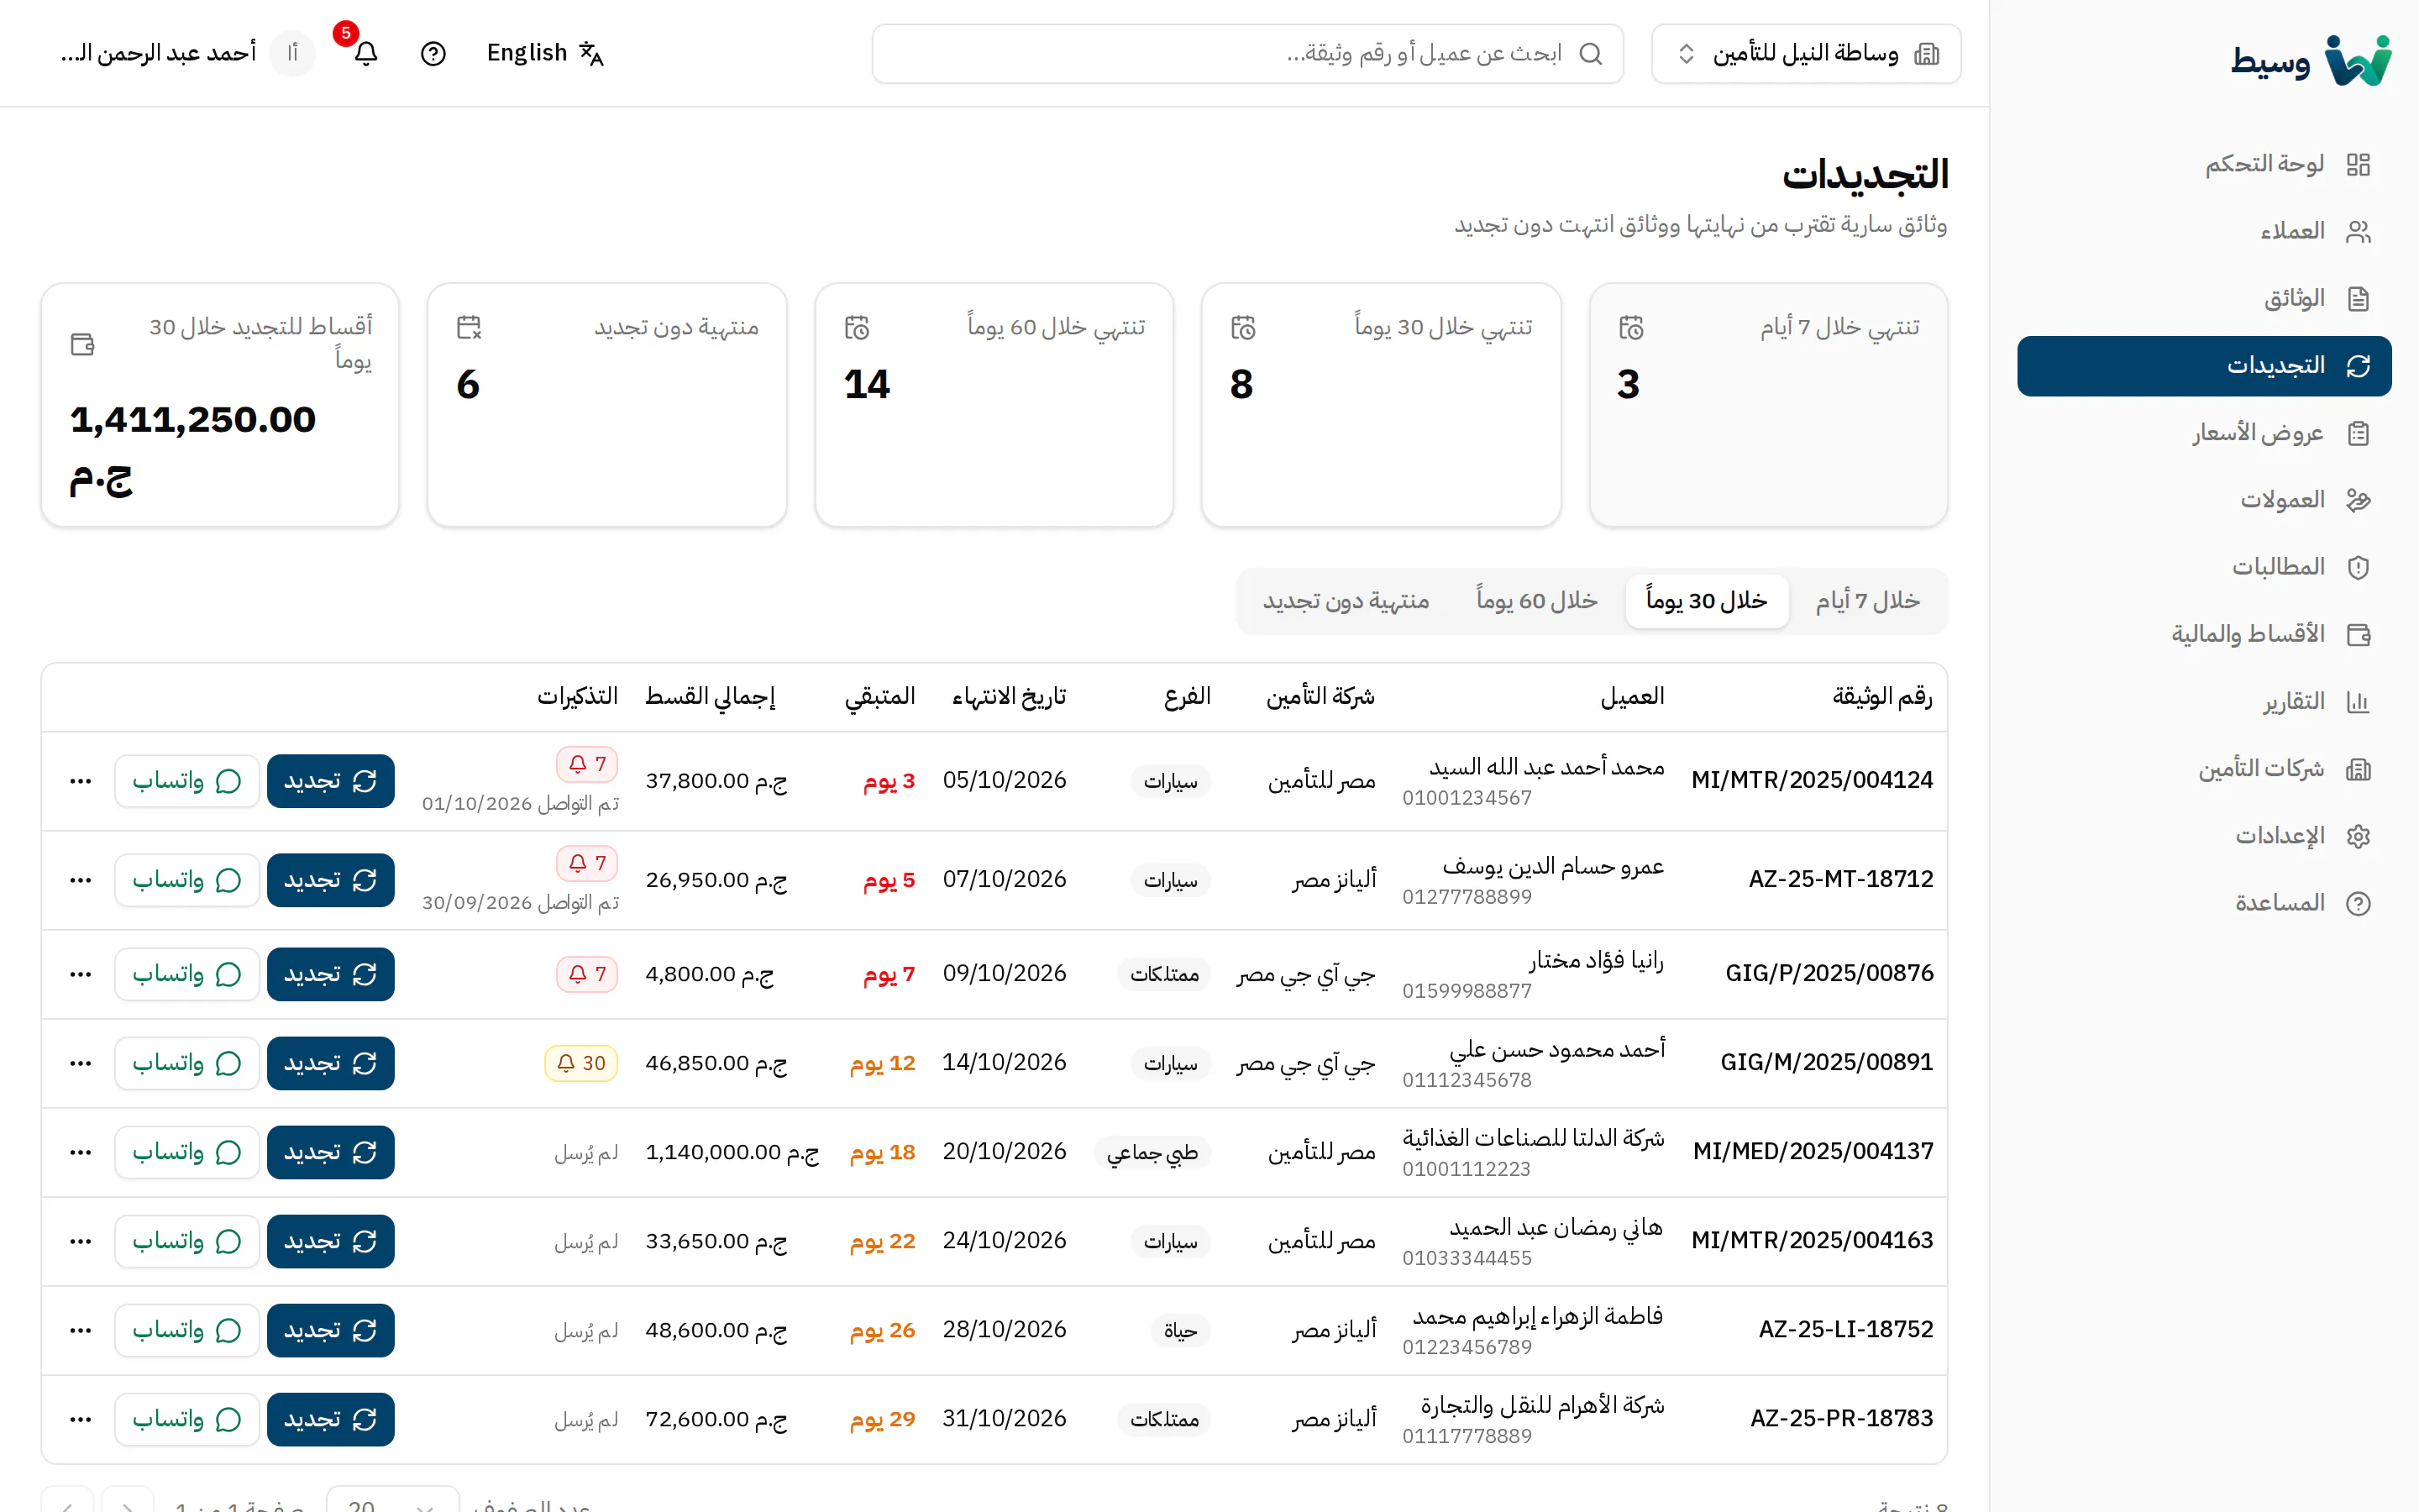Click the طبي جماعي branch tag

1152,1153
